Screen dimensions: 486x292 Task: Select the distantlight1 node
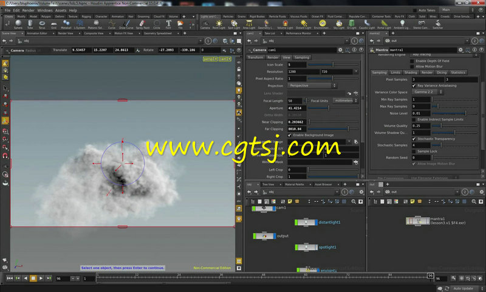click(x=306, y=222)
